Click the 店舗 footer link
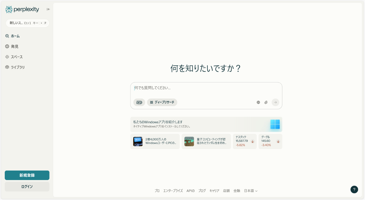 tap(226, 191)
